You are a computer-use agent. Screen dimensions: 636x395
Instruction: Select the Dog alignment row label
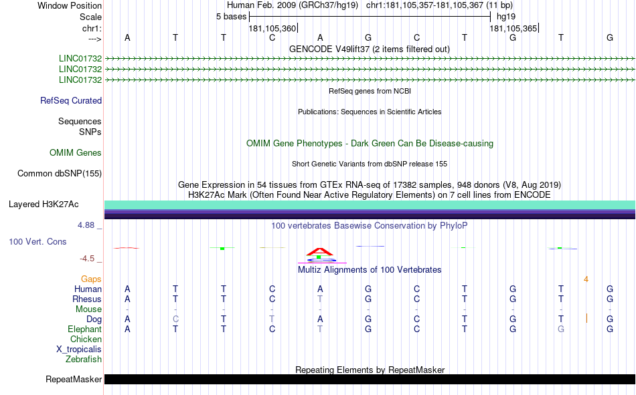click(94, 319)
